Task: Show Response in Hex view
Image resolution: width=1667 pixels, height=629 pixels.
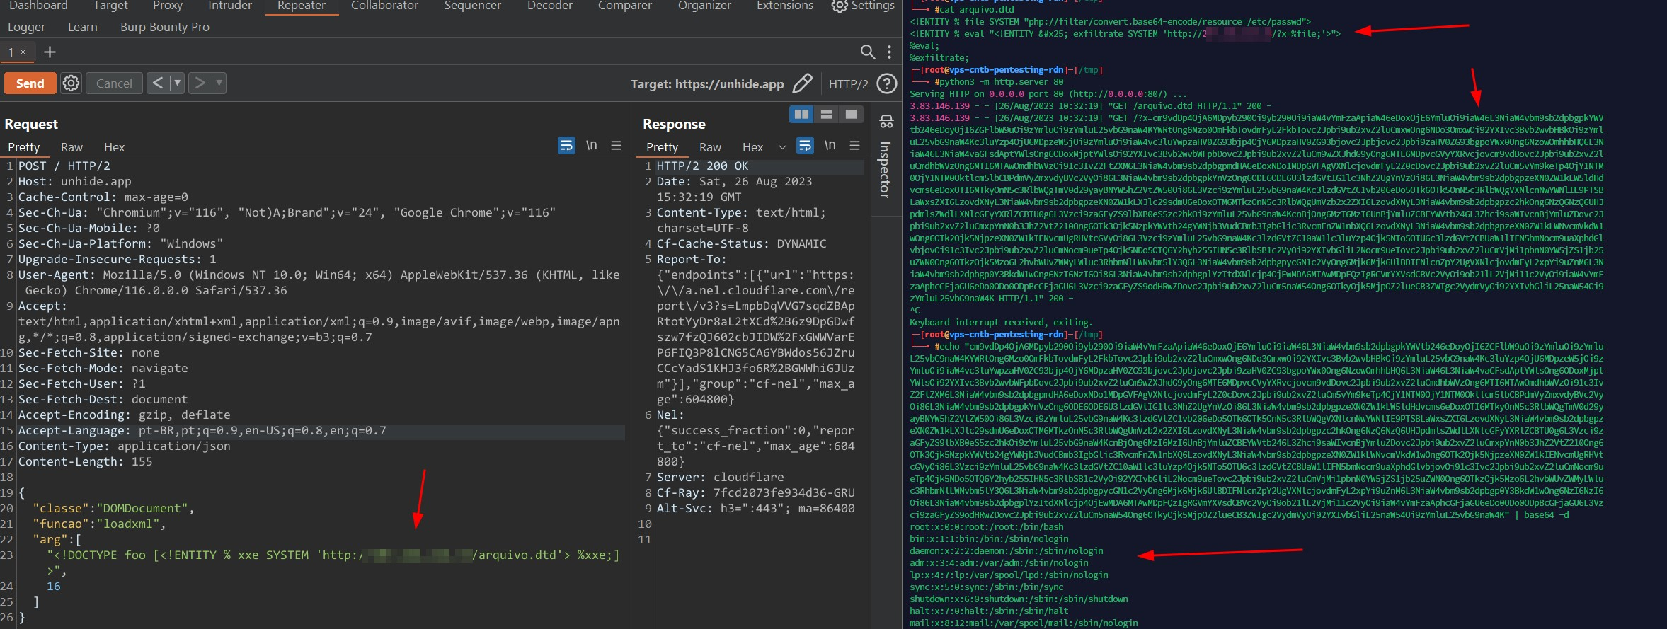Action: click(x=752, y=147)
